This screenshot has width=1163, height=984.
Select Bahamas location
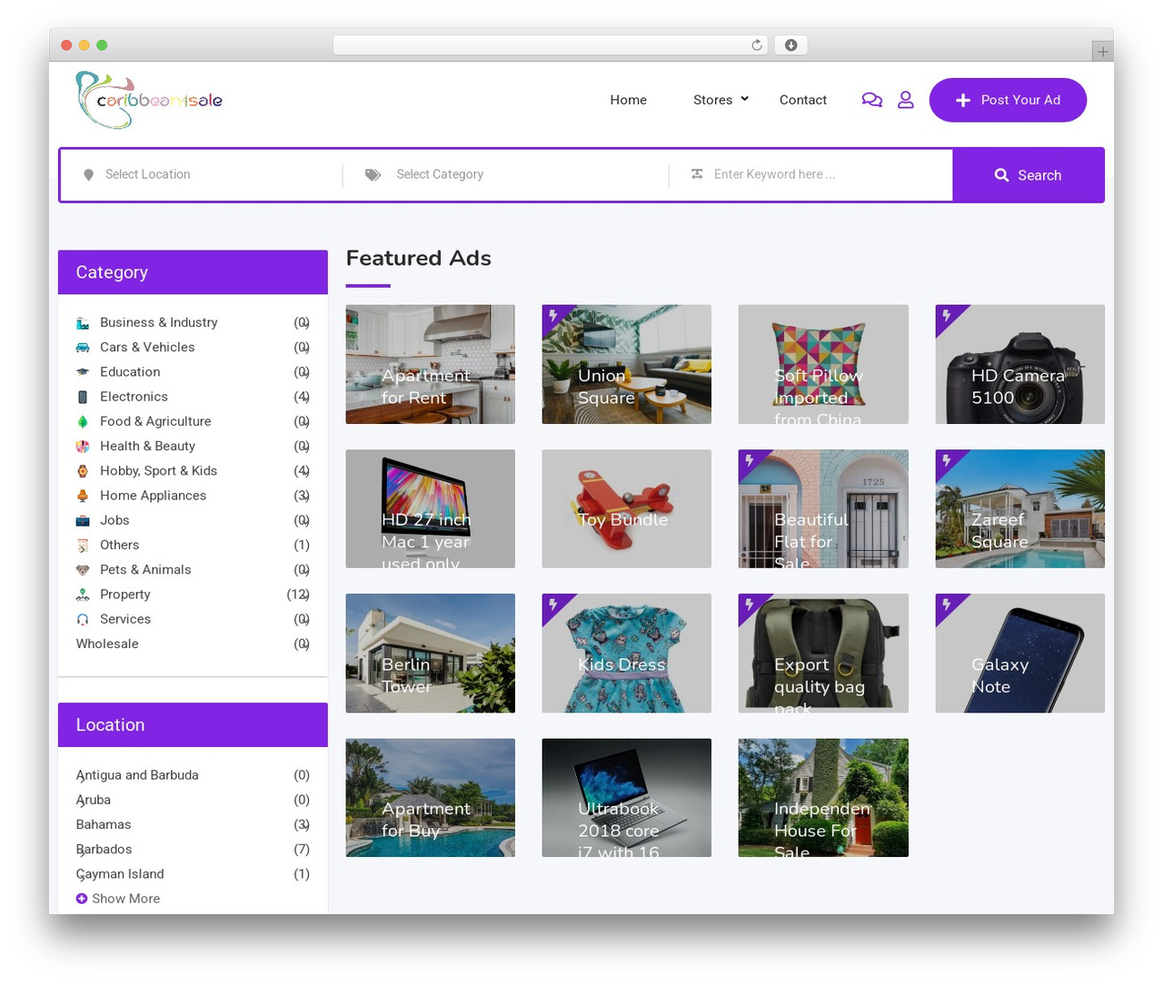coord(104,824)
